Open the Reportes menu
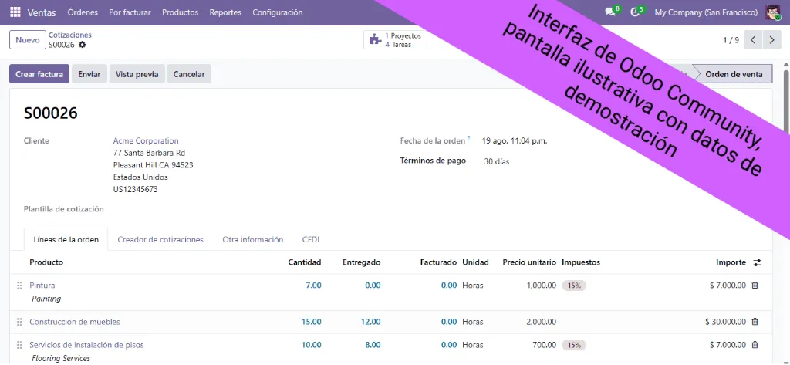This screenshot has width=790, height=365. pos(225,12)
